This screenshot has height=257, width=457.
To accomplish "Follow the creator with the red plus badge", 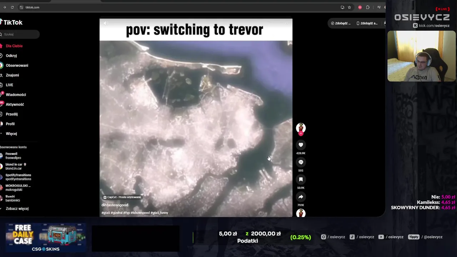I will click(301, 133).
